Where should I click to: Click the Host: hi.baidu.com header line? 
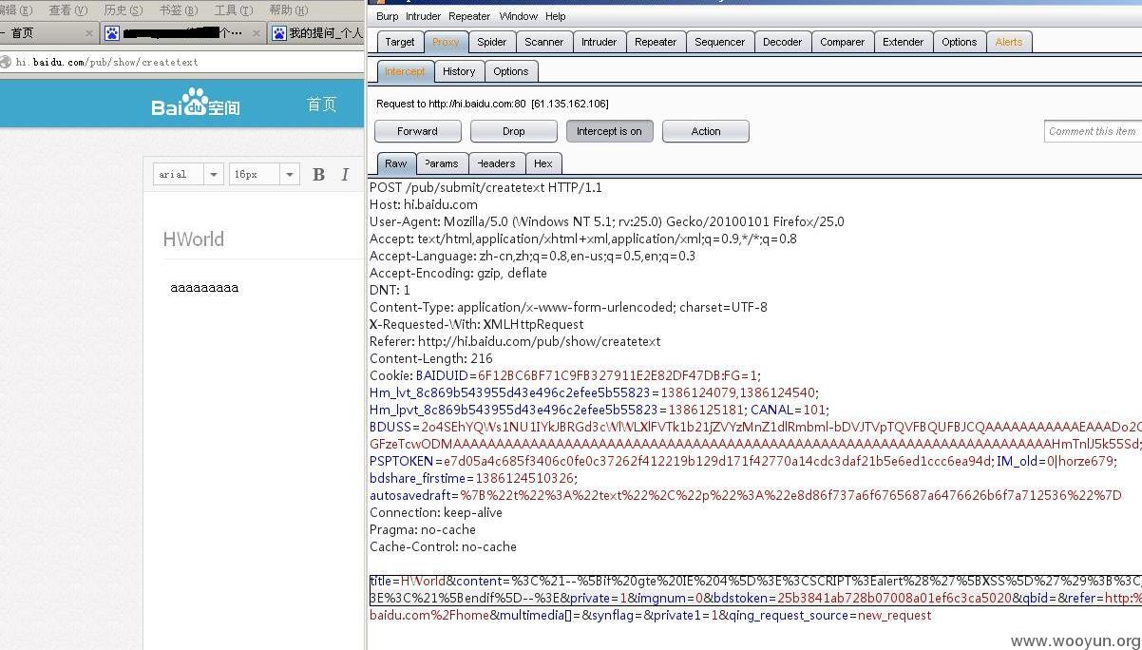(424, 204)
